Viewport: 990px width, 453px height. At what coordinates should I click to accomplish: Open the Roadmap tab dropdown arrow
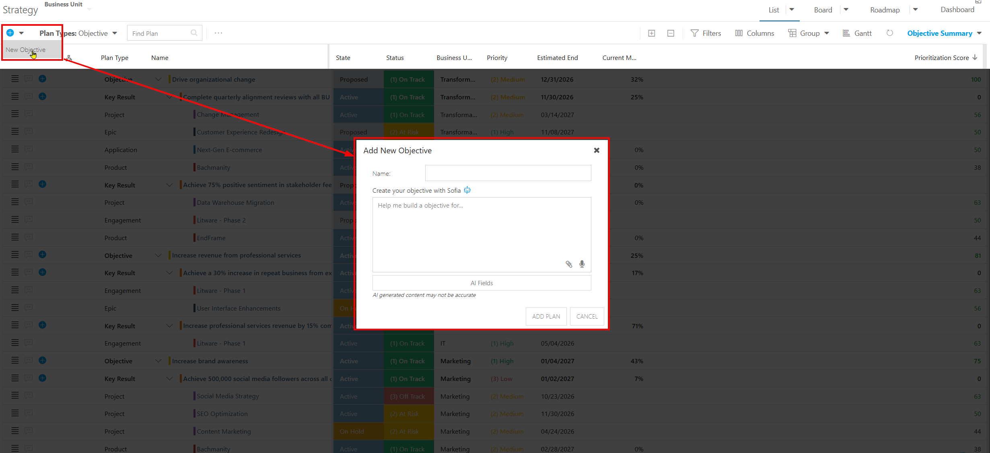coord(915,10)
